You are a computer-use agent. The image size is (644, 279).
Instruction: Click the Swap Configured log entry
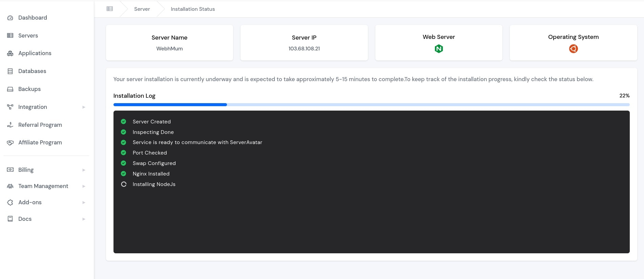(x=154, y=163)
